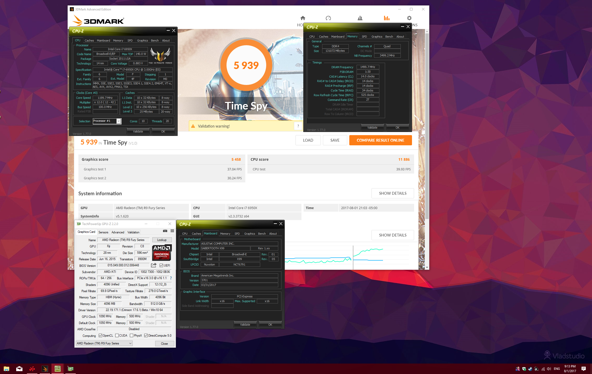
Task: Click validation warning help question mark
Action: 298,126
